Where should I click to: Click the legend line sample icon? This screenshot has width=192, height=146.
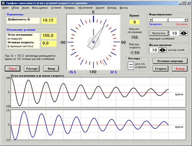pyautogui.click(x=131, y=65)
